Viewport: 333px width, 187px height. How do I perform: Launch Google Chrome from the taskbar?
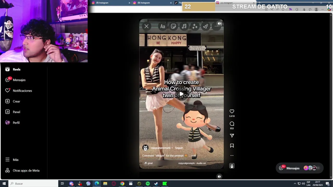coord(122,184)
